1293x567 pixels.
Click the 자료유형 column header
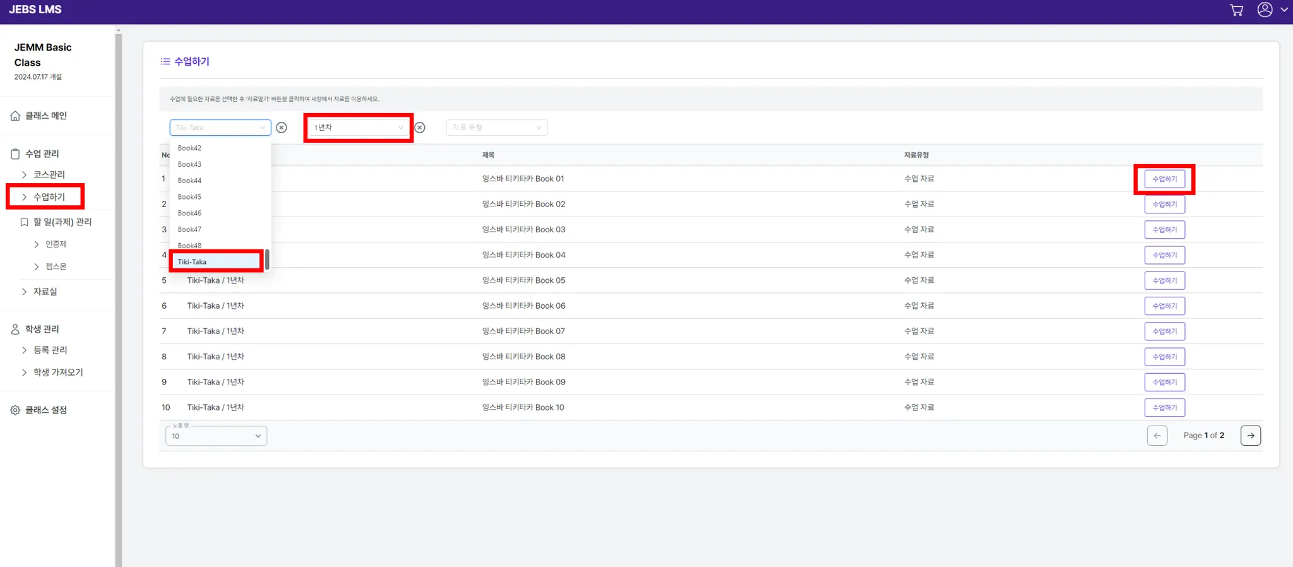click(916, 155)
